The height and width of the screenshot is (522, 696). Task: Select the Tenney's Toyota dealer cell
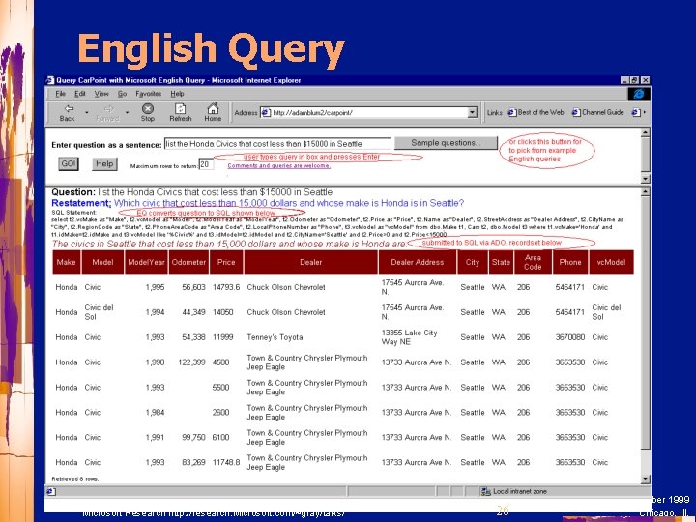click(275, 337)
